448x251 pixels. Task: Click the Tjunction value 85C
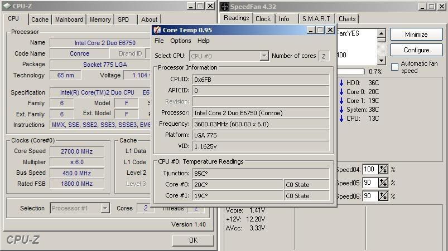click(x=261, y=173)
